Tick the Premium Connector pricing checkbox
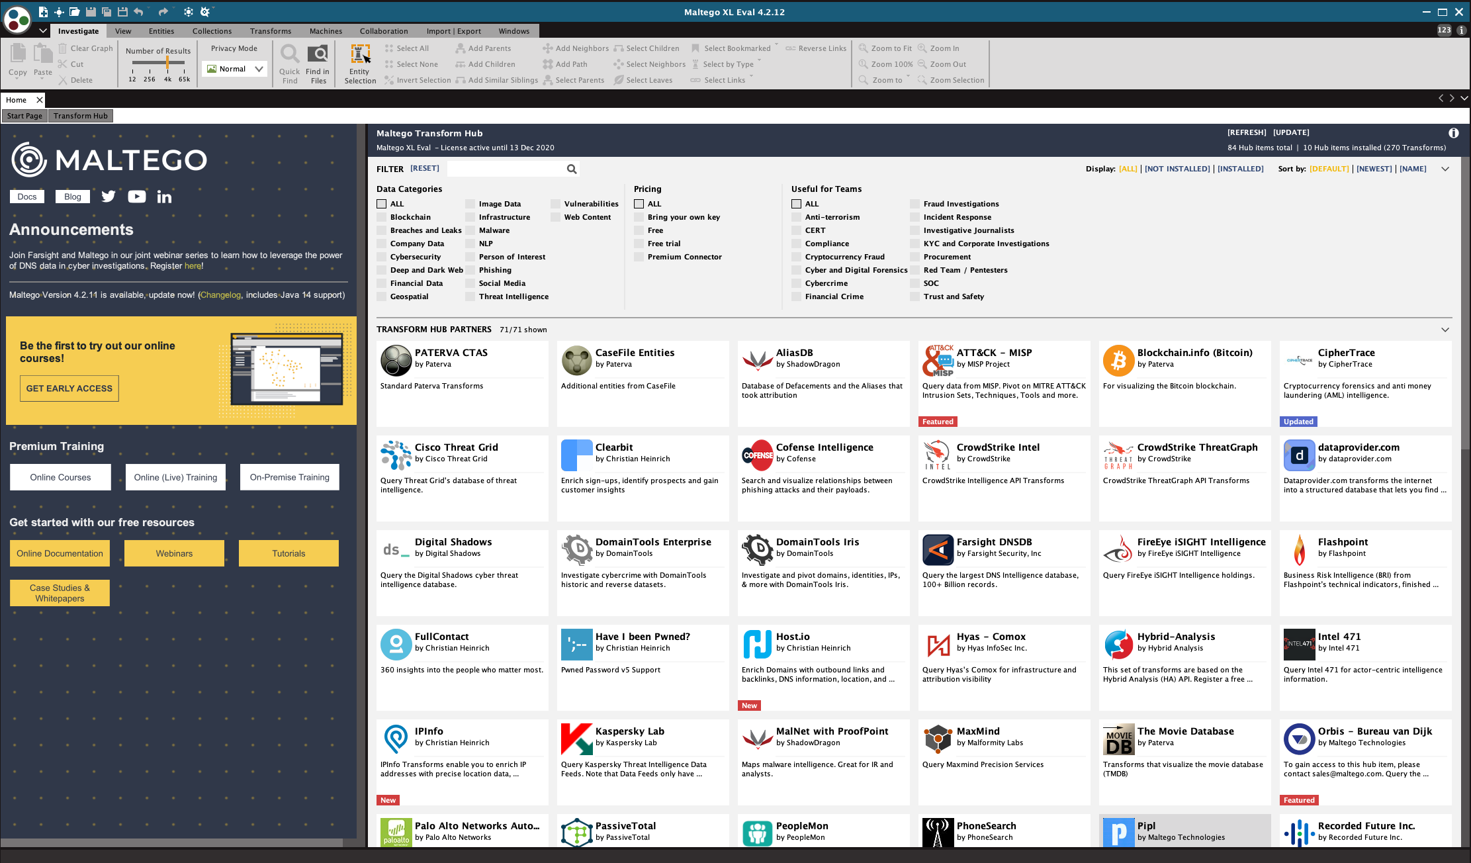 [639, 257]
